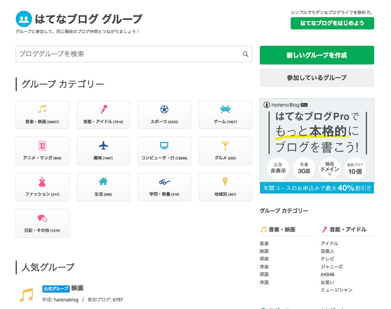Viewport: 391px width, 309px height.
Task: Open sidebar 洋画 subcategory link
Action: click(x=264, y=282)
